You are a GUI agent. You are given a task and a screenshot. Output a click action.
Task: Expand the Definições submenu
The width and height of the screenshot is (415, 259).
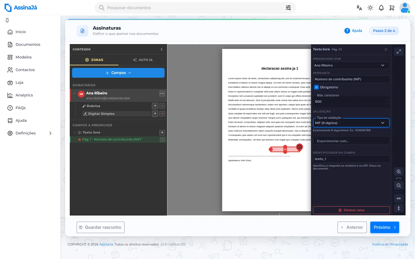click(50, 133)
